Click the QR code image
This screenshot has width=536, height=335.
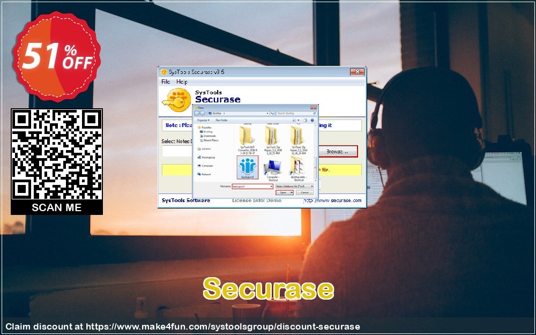[57, 154]
